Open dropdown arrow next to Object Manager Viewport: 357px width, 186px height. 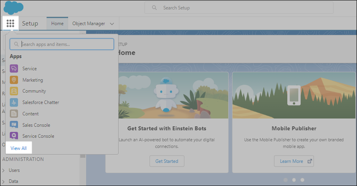112,24
